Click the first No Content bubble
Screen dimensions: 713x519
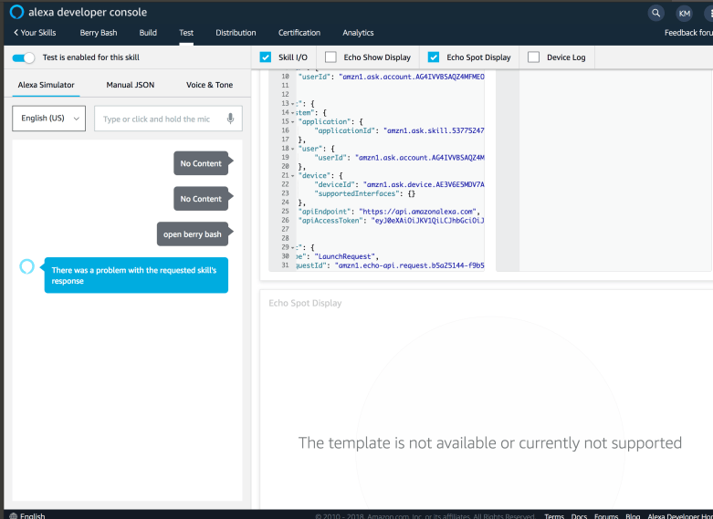(x=201, y=163)
